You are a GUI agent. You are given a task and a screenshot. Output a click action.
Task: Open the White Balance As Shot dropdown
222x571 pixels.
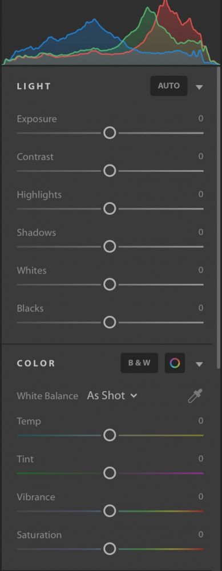pyautogui.click(x=112, y=396)
